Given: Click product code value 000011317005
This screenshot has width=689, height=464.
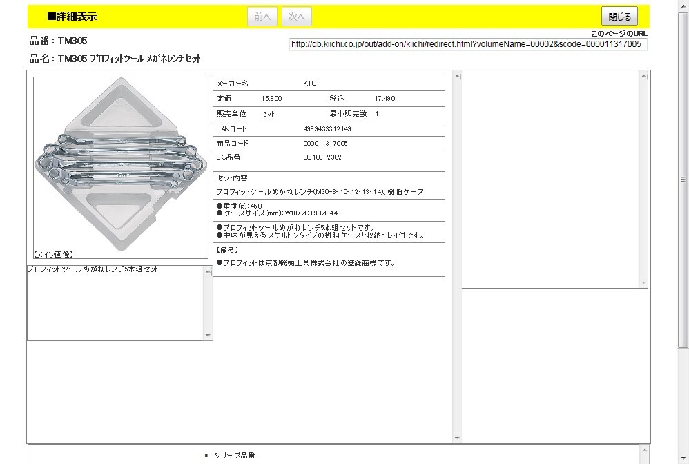Looking at the screenshot, I should [325, 143].
